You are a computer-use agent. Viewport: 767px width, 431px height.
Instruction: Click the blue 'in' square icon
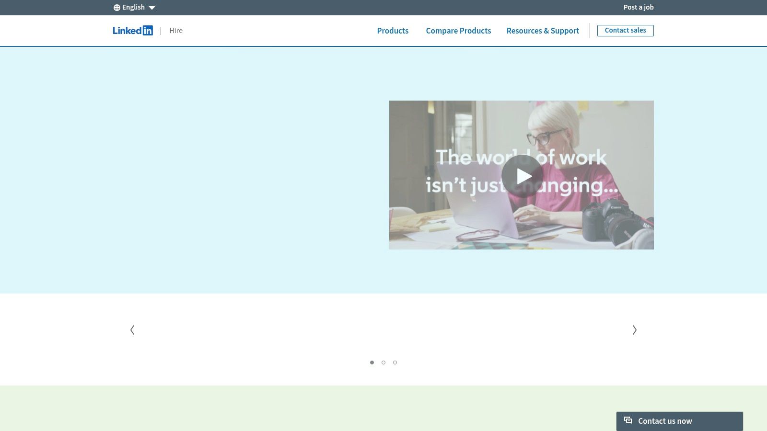[148, 30]
